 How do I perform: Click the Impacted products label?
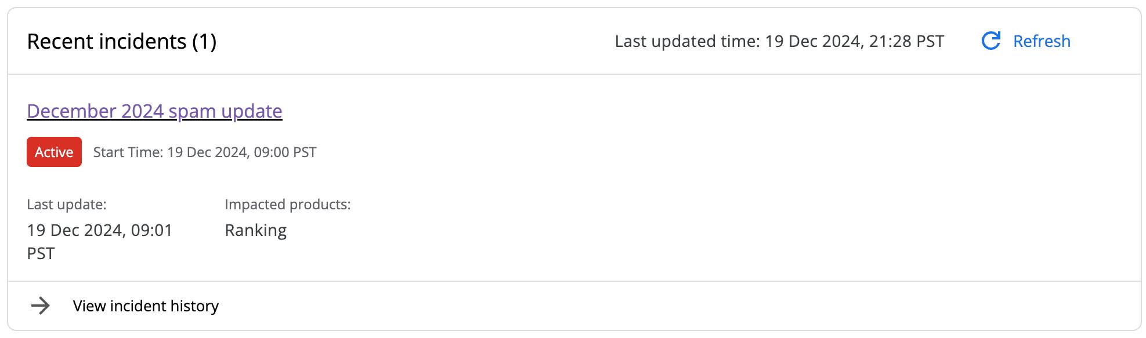coord(288,204)
